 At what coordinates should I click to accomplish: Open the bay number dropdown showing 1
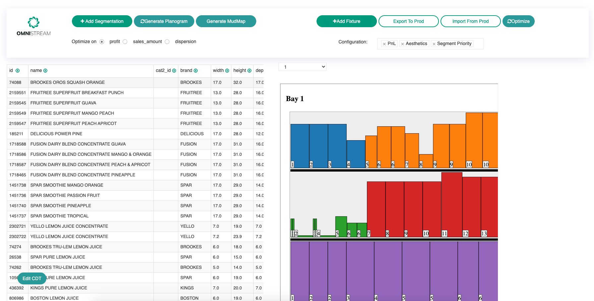click(x=302, y=67)
